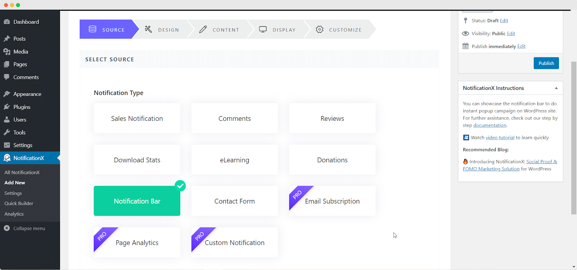
Task: Click the Page Analytics card label
Action: coord(137,243)
